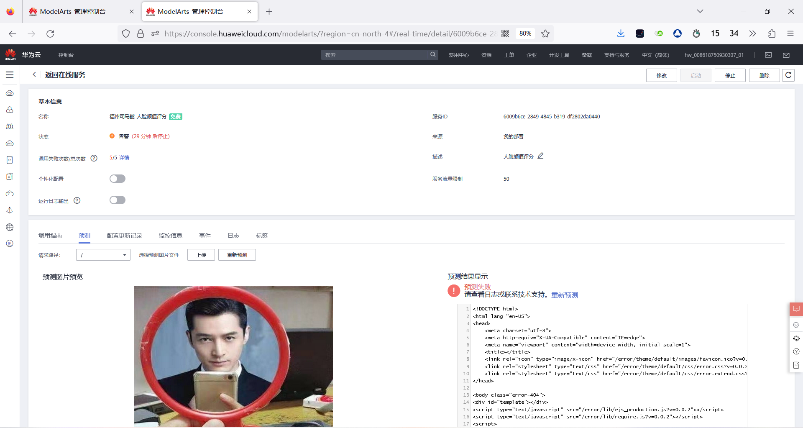Open the service refresh icon beside 删除
The height and width of the screenshot is (428, 803).
(788, 75)
